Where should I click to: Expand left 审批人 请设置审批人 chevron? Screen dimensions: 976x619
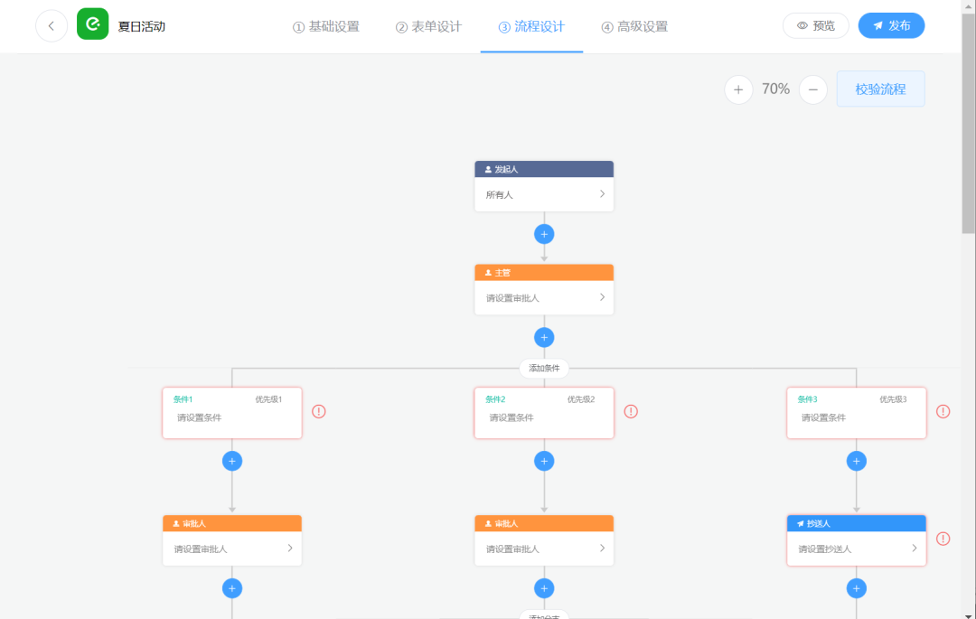(290, 549)
